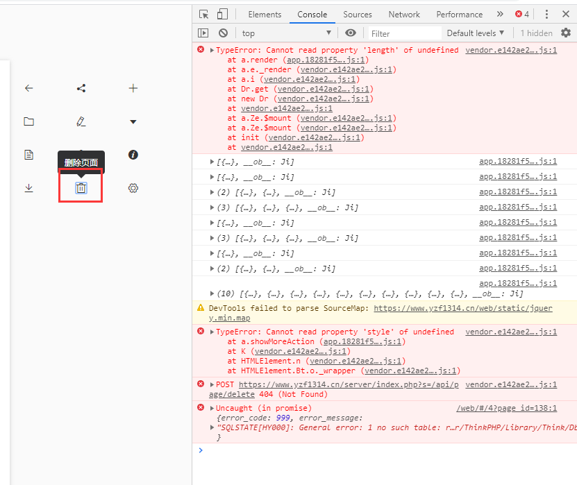Image resolution: width=577 pixels, height=485 pixels.
Task: Switch to the Network tab
Action: point(404,14)
